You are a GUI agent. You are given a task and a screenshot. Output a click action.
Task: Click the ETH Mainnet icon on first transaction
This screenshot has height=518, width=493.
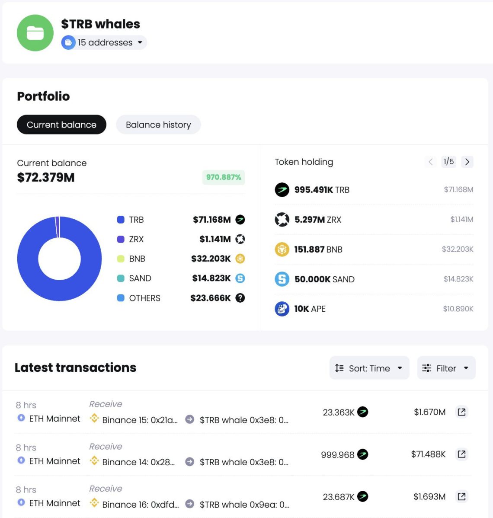20,419
